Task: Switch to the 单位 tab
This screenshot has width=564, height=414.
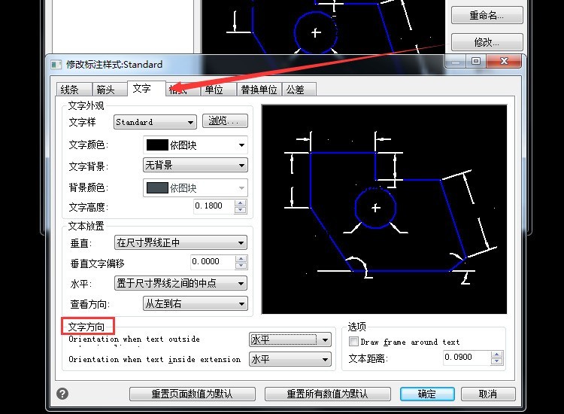Action: click(219, 90)
